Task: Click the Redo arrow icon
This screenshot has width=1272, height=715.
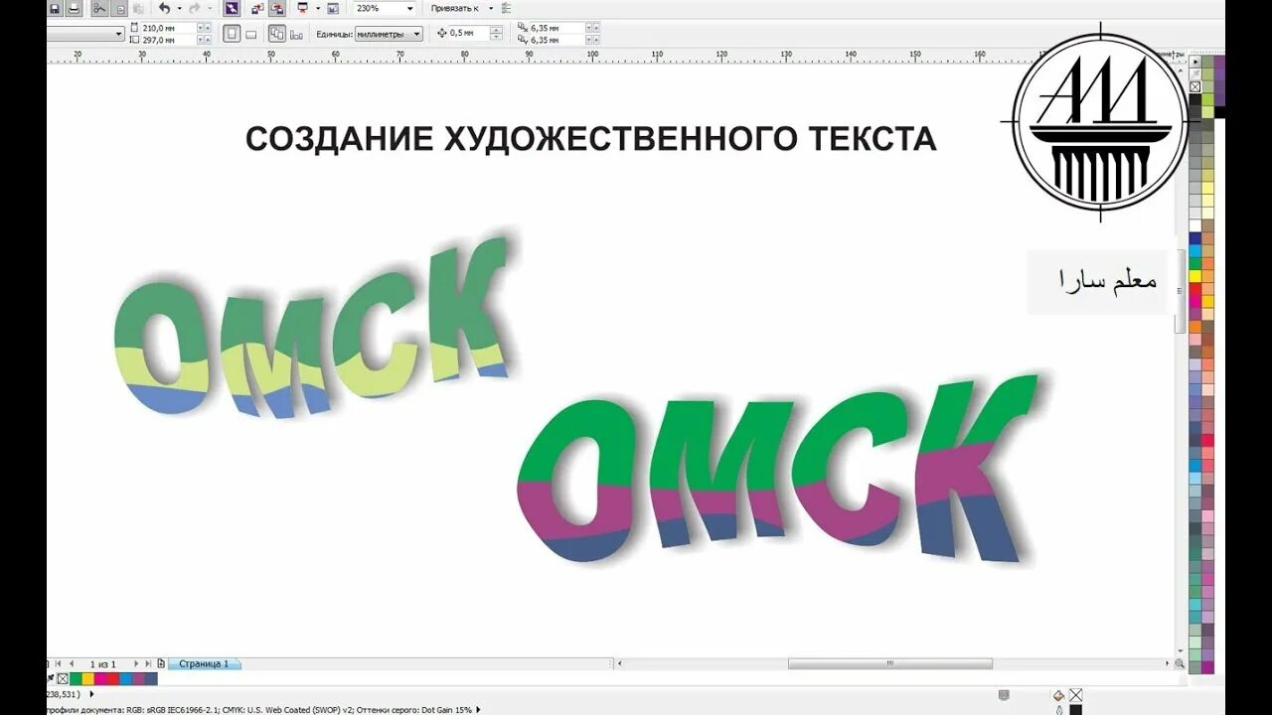Action: (194, 9)
